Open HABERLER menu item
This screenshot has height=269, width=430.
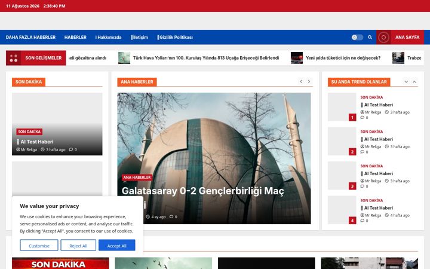[75, 37]
